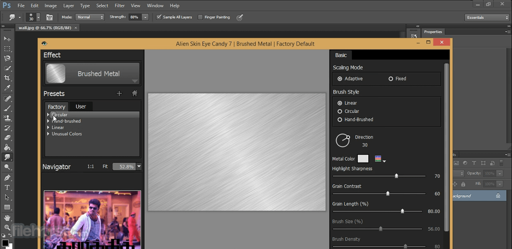Open the Mode dropdown set to Normal
Viewport: 512px width, 249px height.
click(x=90, y=17)
